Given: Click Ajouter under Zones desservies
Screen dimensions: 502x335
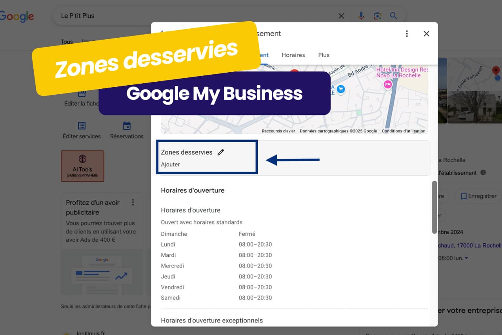Looking at the screenshot, I should [x=170, y=165].
